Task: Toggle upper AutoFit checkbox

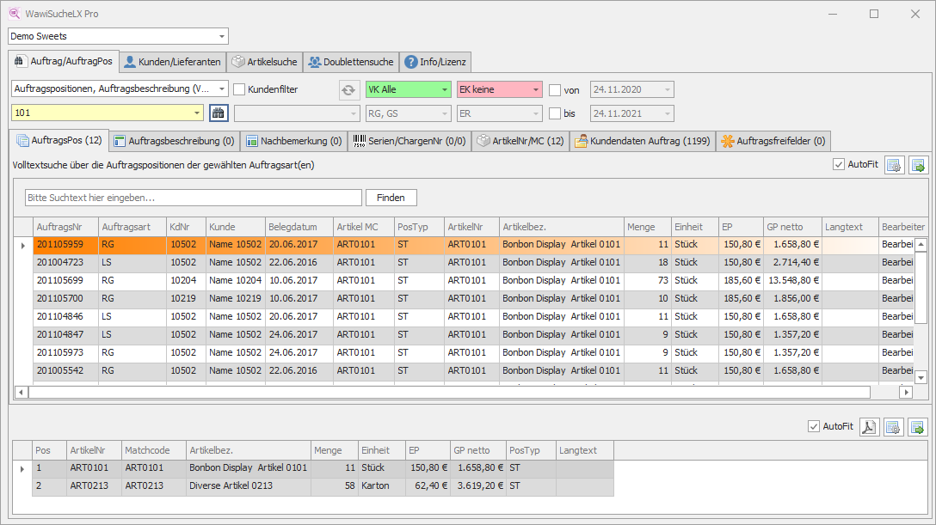Action: coord(839,165)
